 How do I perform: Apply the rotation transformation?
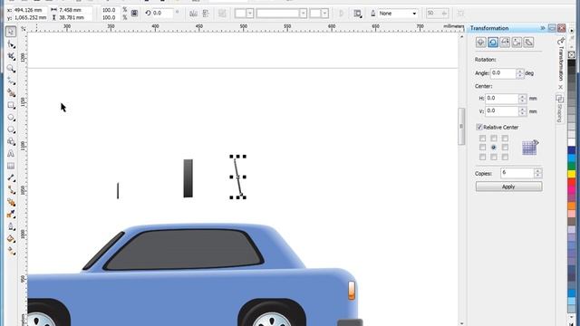509,187
